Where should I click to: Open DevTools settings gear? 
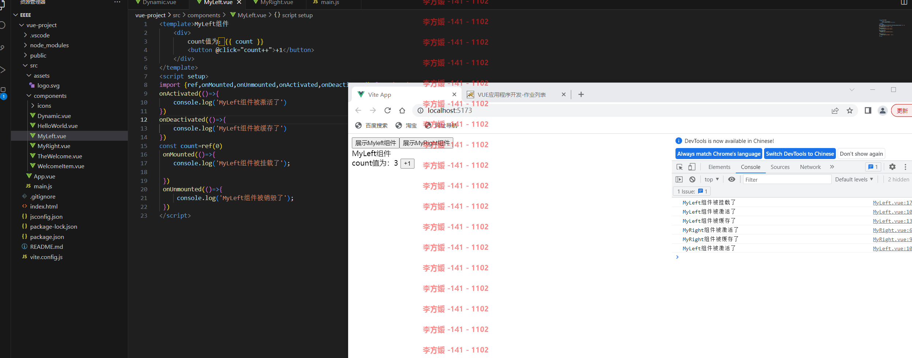coord(893,167)
